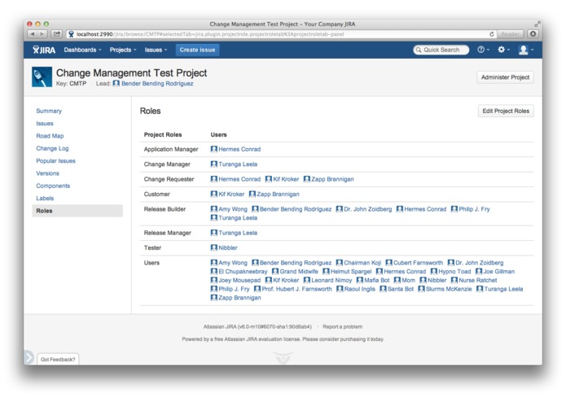This screenshot has width=566, height=402.
Task: Open Grand Midwife user link
Action: pos(299,271)
